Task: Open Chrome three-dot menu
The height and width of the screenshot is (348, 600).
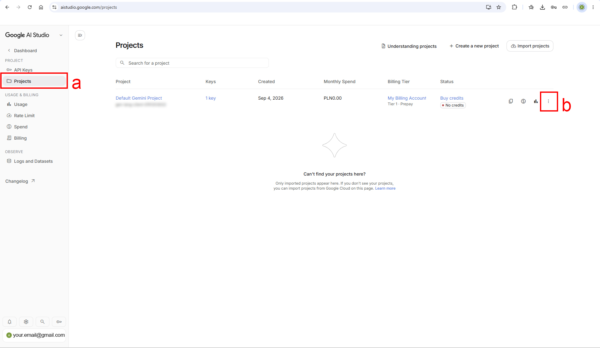Action: click(x=593, y=7)
